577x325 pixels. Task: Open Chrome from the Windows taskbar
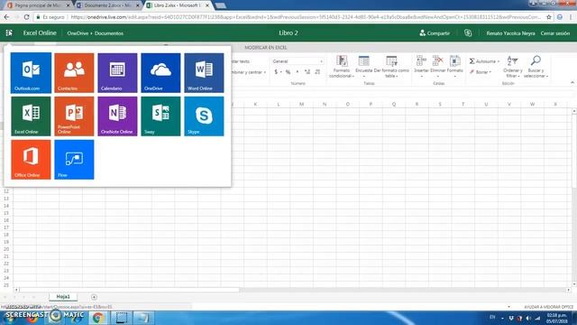click(x=98, y=317)
